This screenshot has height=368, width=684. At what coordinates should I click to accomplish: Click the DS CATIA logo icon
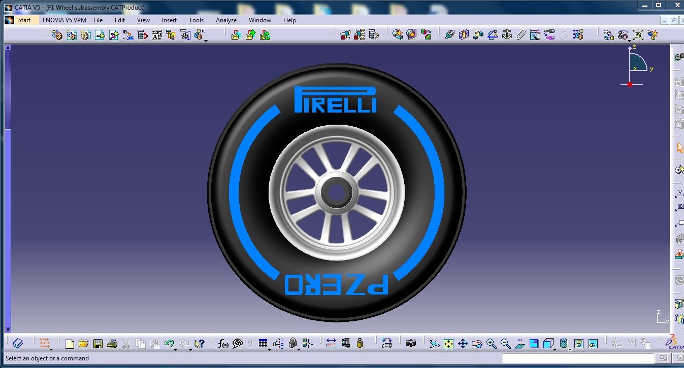[675, 342]
